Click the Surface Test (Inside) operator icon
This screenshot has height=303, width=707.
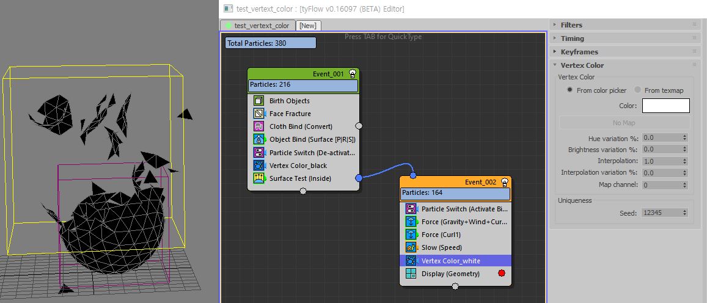(258, 178)
